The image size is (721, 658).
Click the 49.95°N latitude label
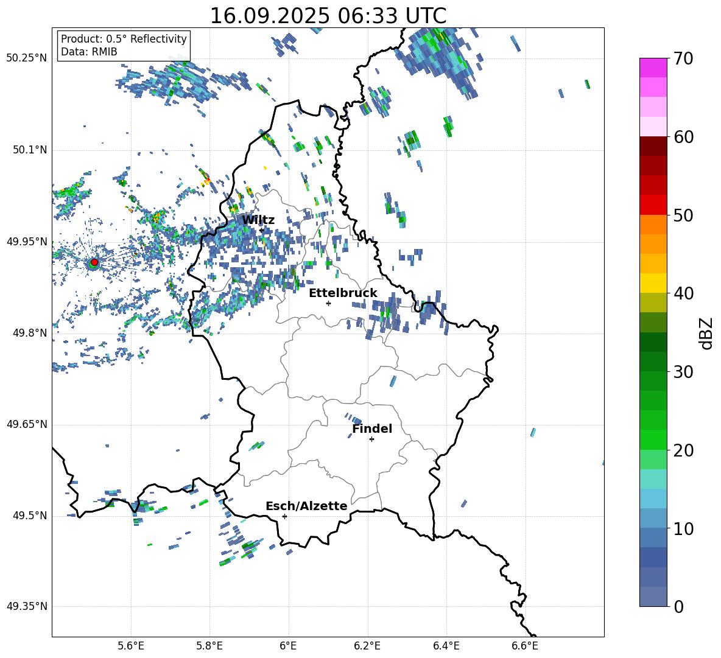point(27,242)
